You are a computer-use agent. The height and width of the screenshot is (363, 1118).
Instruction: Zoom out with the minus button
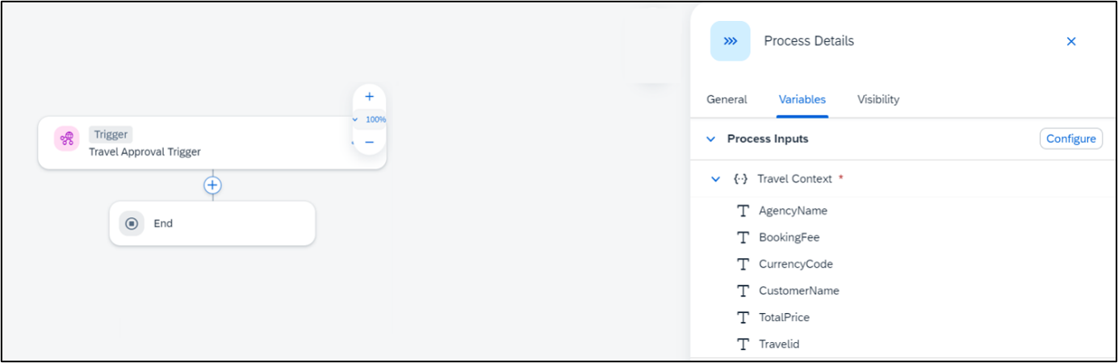369,142
